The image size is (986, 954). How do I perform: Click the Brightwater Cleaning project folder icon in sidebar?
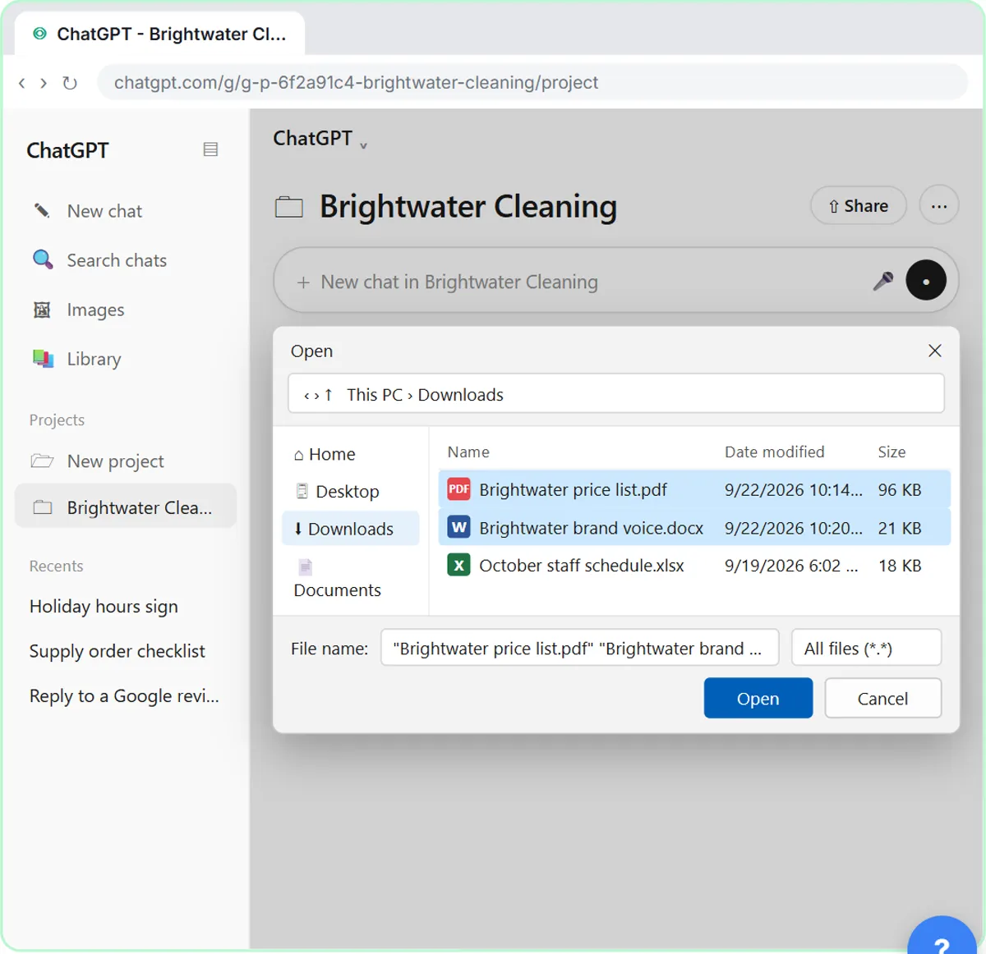coord(43,507)
